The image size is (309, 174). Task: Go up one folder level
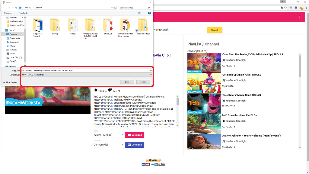[16, 8]
